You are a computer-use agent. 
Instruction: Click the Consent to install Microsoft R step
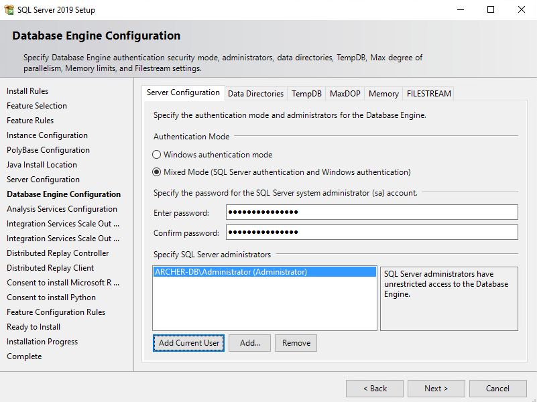pos(63,283)
